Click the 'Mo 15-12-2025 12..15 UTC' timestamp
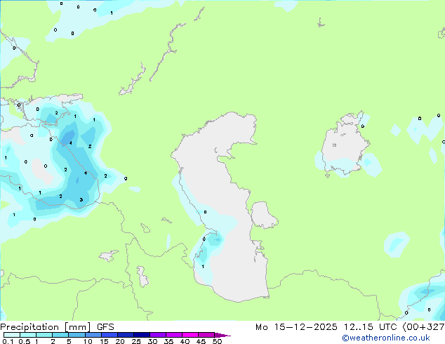Image resolution: width=445 pixels, height=344 pixels. click(326, 327)
